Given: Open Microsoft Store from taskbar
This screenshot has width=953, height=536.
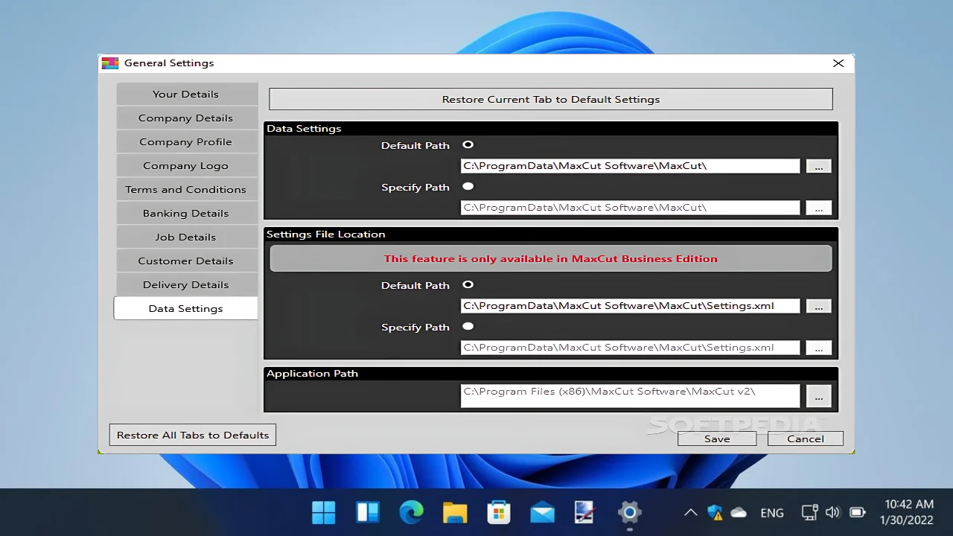Looking at the screenshot, I should point(499,512).
